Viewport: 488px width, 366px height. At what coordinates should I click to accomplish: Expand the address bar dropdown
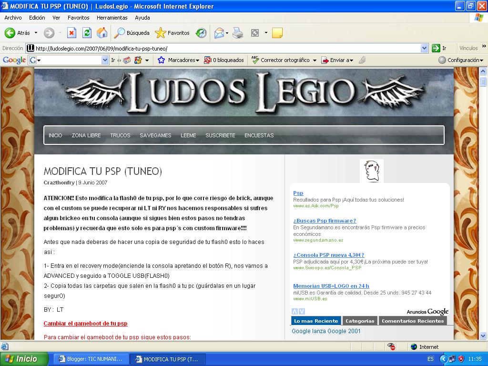point(424,48)
